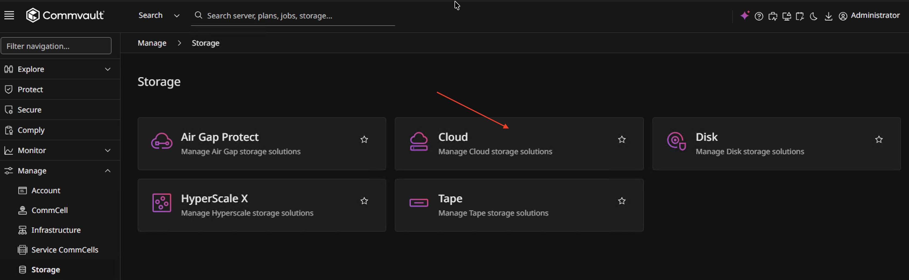Expand the Monitor section chevron
Image resolution: width=909 pixels, height=280 pixels.
click(x=108, y=150)
